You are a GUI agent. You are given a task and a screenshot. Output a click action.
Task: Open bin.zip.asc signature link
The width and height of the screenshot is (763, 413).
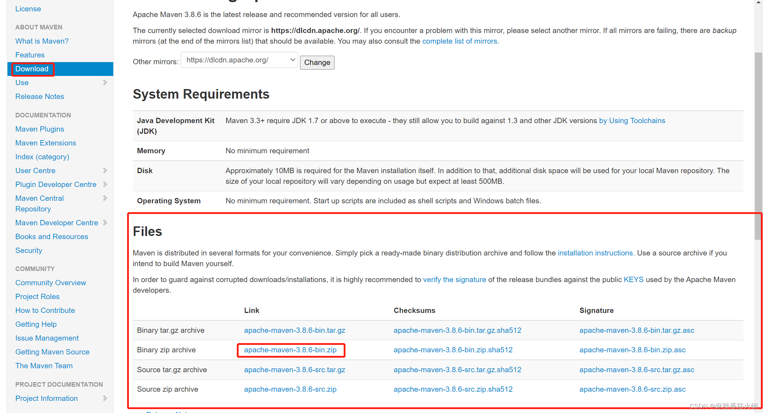(632, 350)
